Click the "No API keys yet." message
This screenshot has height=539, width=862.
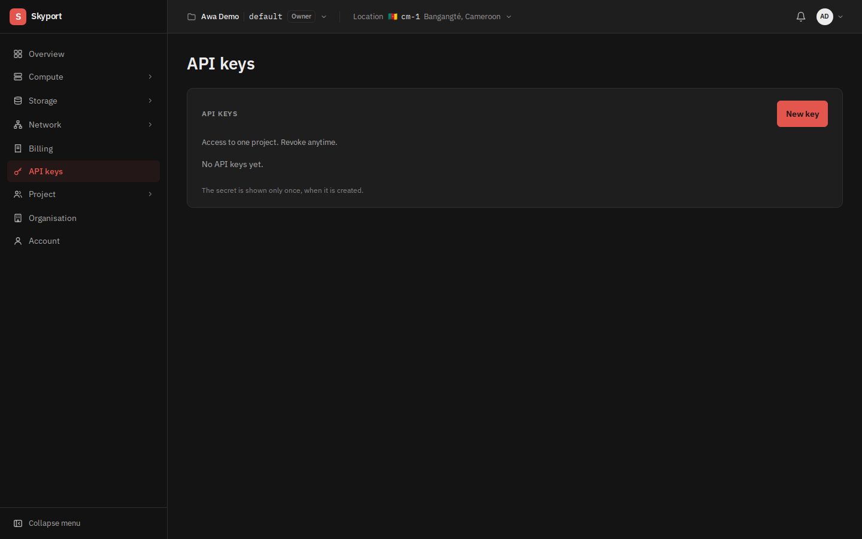pyautogui.click(x=232, y=164)
